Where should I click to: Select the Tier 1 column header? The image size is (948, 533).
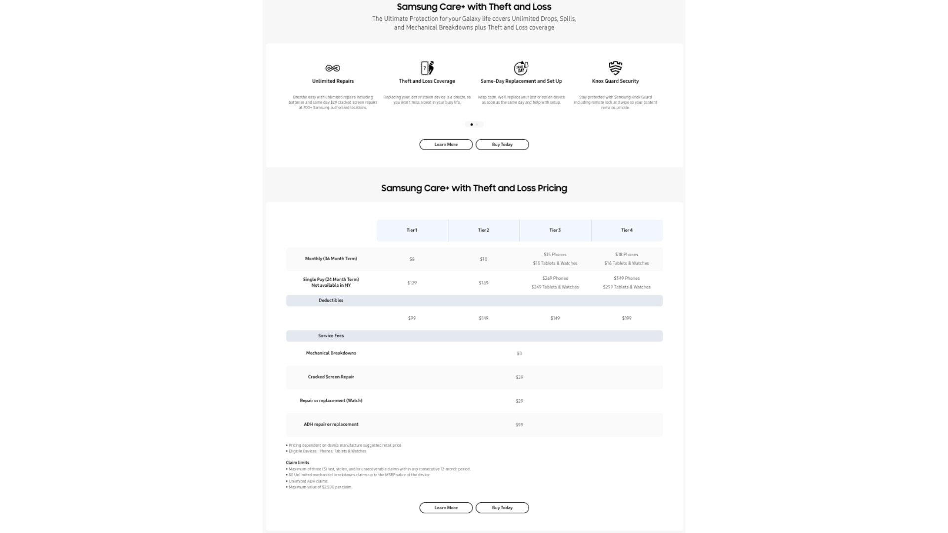click(412, 230)
